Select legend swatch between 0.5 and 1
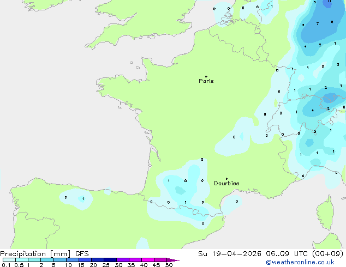346x267 pixels. click(22, 260)
